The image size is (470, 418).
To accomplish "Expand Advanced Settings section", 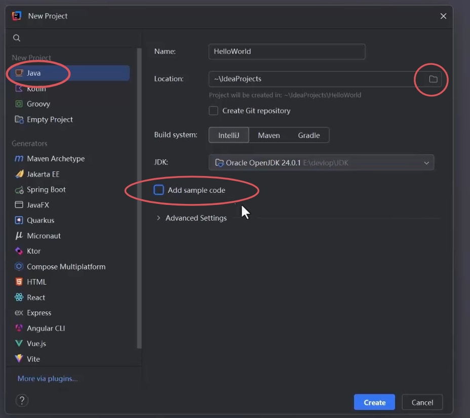I will [x=159, y=218].
